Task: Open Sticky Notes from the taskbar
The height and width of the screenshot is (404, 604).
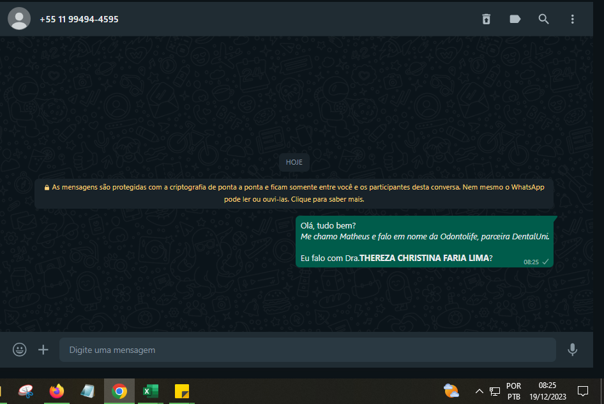Action: [182, 391]
